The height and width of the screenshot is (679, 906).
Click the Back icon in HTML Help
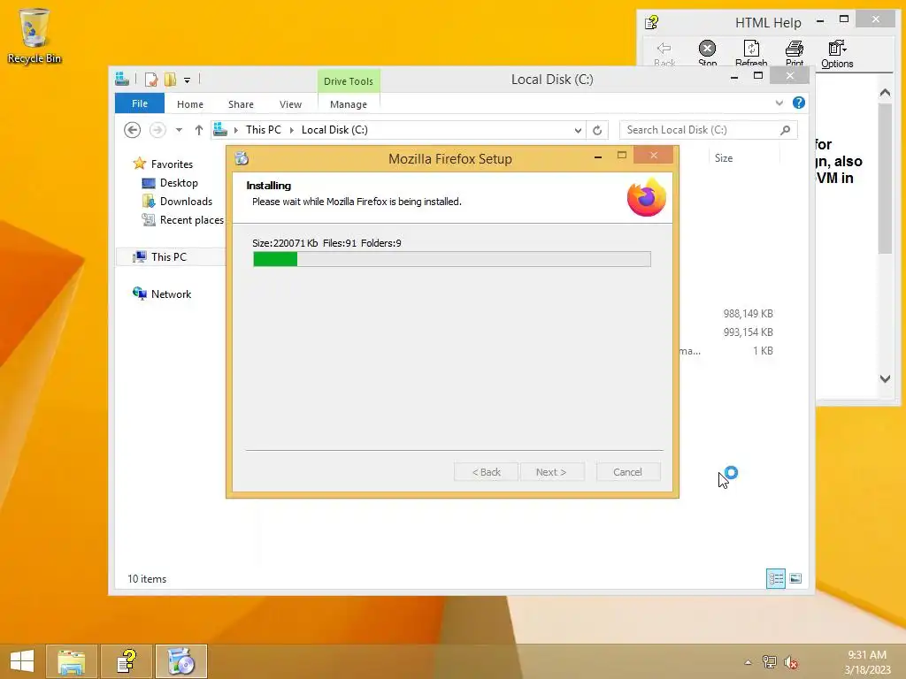(664, 53)
